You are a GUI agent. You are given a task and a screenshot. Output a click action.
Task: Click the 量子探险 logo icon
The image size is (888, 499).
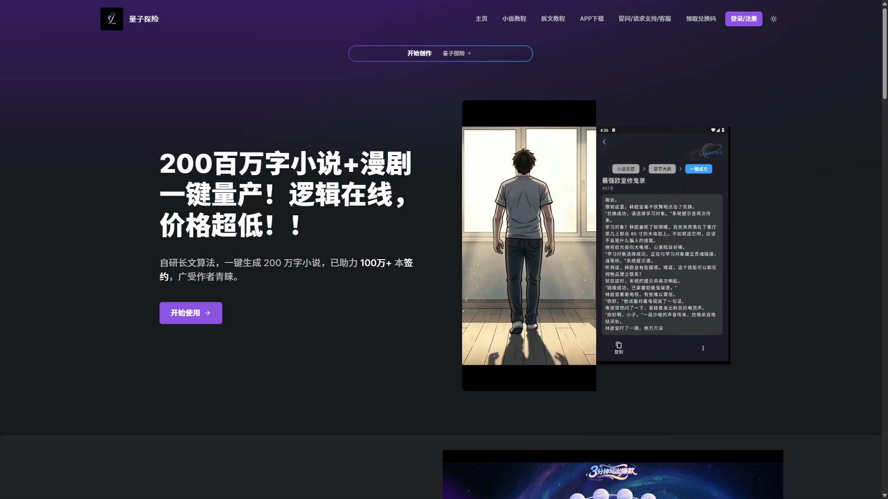(x=111, y=19)
